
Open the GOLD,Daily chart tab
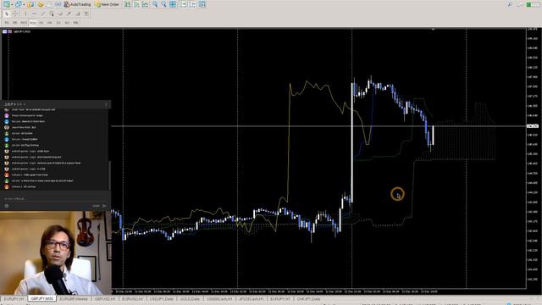(190, 299)
